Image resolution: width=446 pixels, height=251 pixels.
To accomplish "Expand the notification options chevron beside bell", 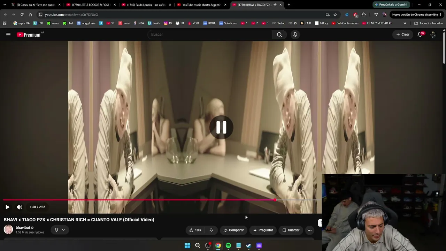I will coord(63,230).
